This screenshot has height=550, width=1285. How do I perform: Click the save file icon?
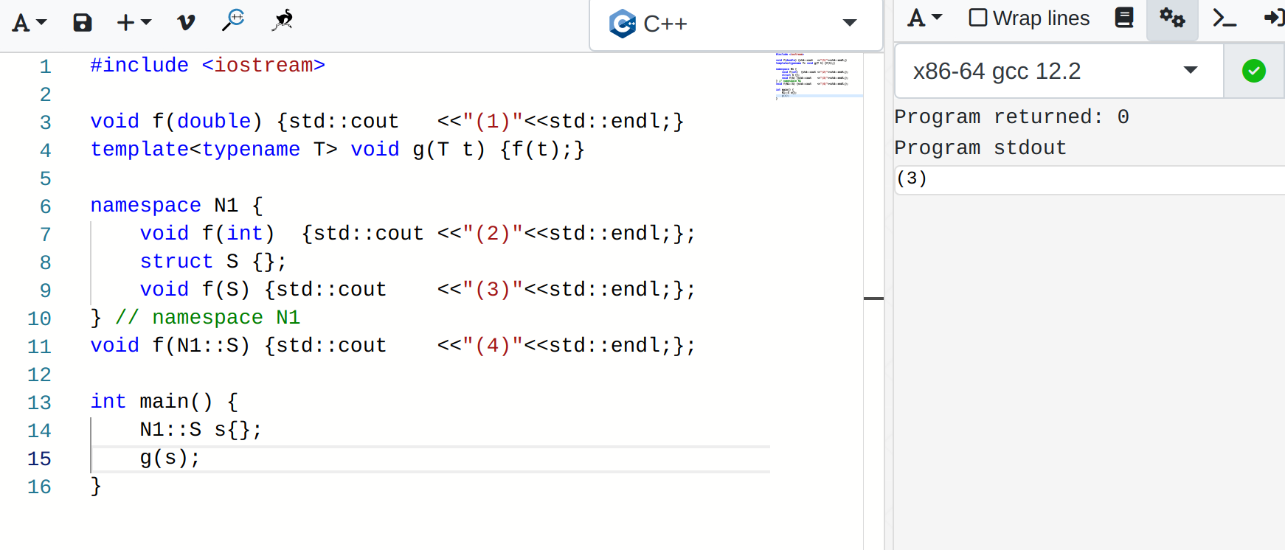83,23
